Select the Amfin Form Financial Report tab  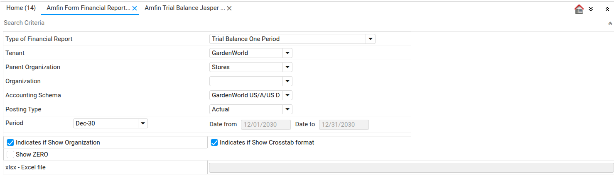(88, 8)
